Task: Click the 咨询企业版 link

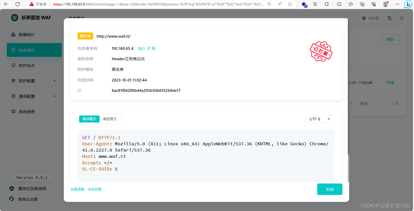Action: click(x=28, y=199)
